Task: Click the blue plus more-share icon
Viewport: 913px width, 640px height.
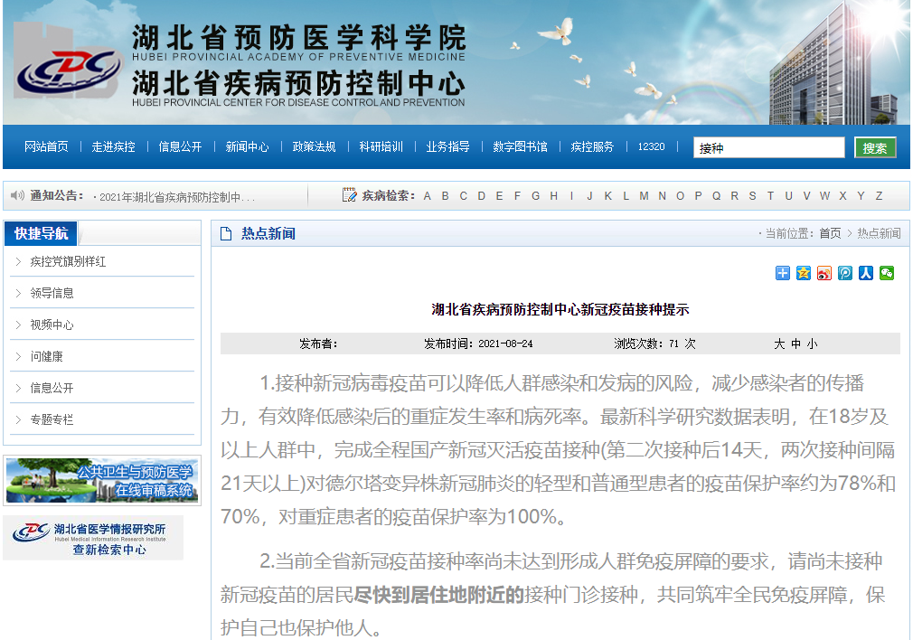Action: pyautogui.click(x=783, y=273)
